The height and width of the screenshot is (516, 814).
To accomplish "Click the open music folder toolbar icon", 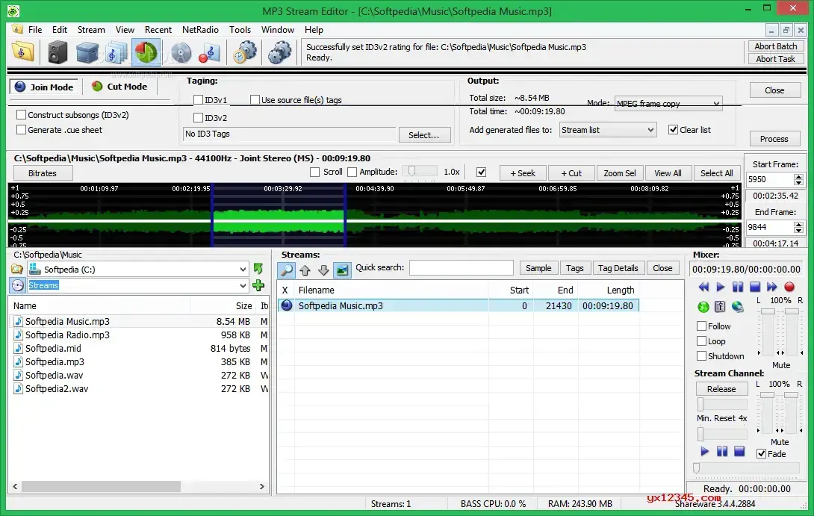I will [23, 52].
